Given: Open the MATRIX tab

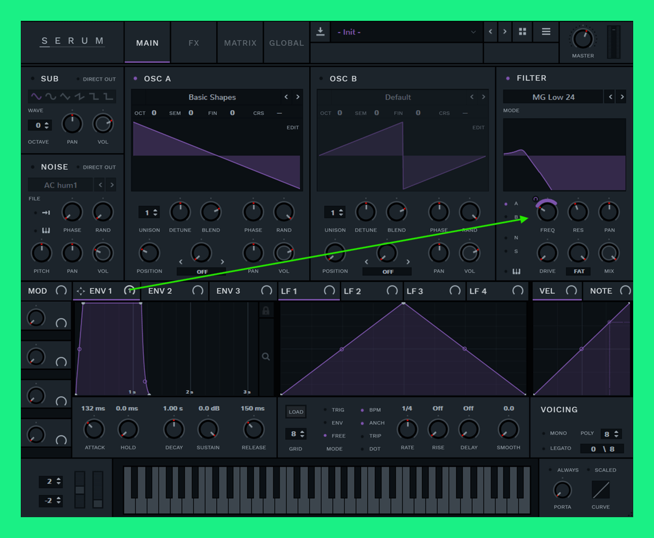Looking at the screenshot, I should coord(240,43).
